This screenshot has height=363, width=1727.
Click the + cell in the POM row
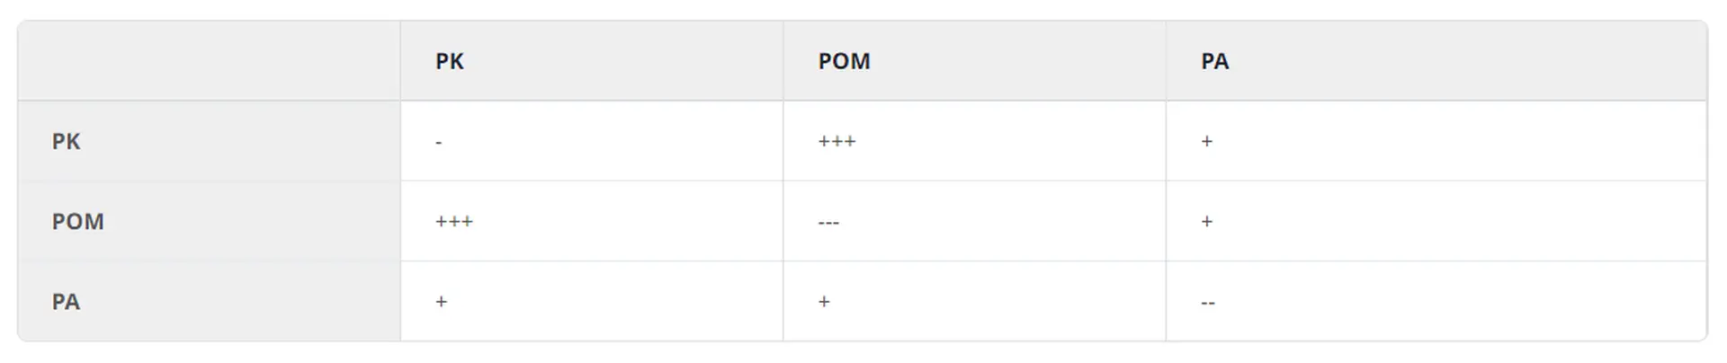pos(1207,221)
